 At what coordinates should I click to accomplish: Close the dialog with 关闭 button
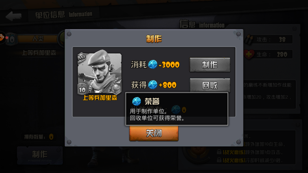tap(154, 133)
